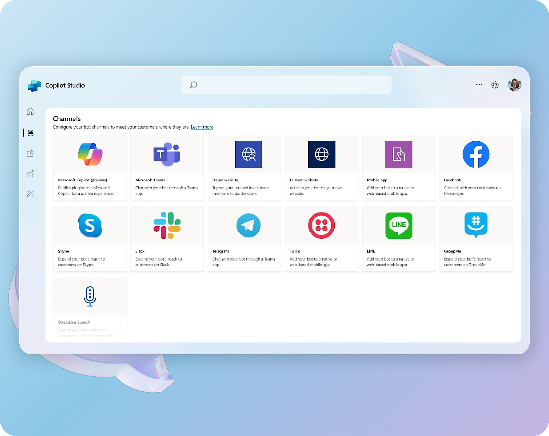Click the Copilot Studio app name
549x436 pixels.
(65, 85)
